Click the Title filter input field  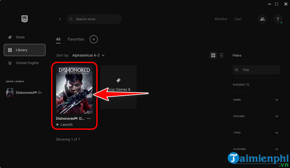point(256,70)
